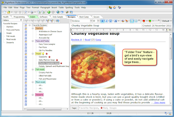This screenshot has width=174, height=117.
Task: Click the lock icon in the main toolbar
Action: (20, 12)
